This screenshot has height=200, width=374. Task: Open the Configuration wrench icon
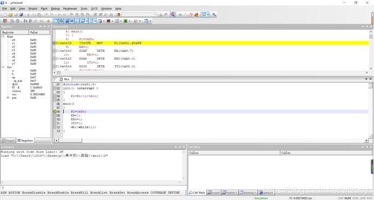[x=214, y=15]
